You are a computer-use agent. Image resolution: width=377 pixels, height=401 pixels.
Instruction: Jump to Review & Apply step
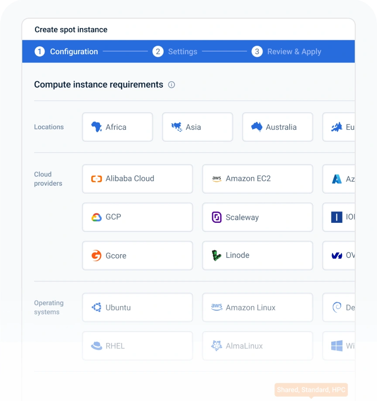294,52
